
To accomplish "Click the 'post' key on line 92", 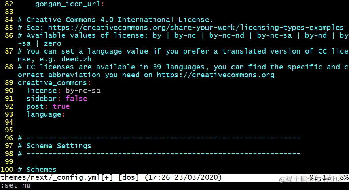I will 35,106.
